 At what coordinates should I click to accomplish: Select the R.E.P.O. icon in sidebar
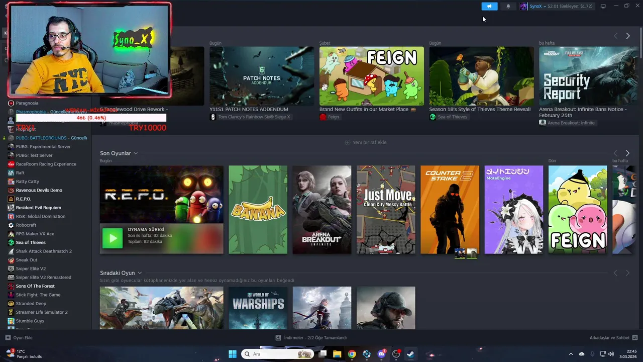[x=11, y=199]
